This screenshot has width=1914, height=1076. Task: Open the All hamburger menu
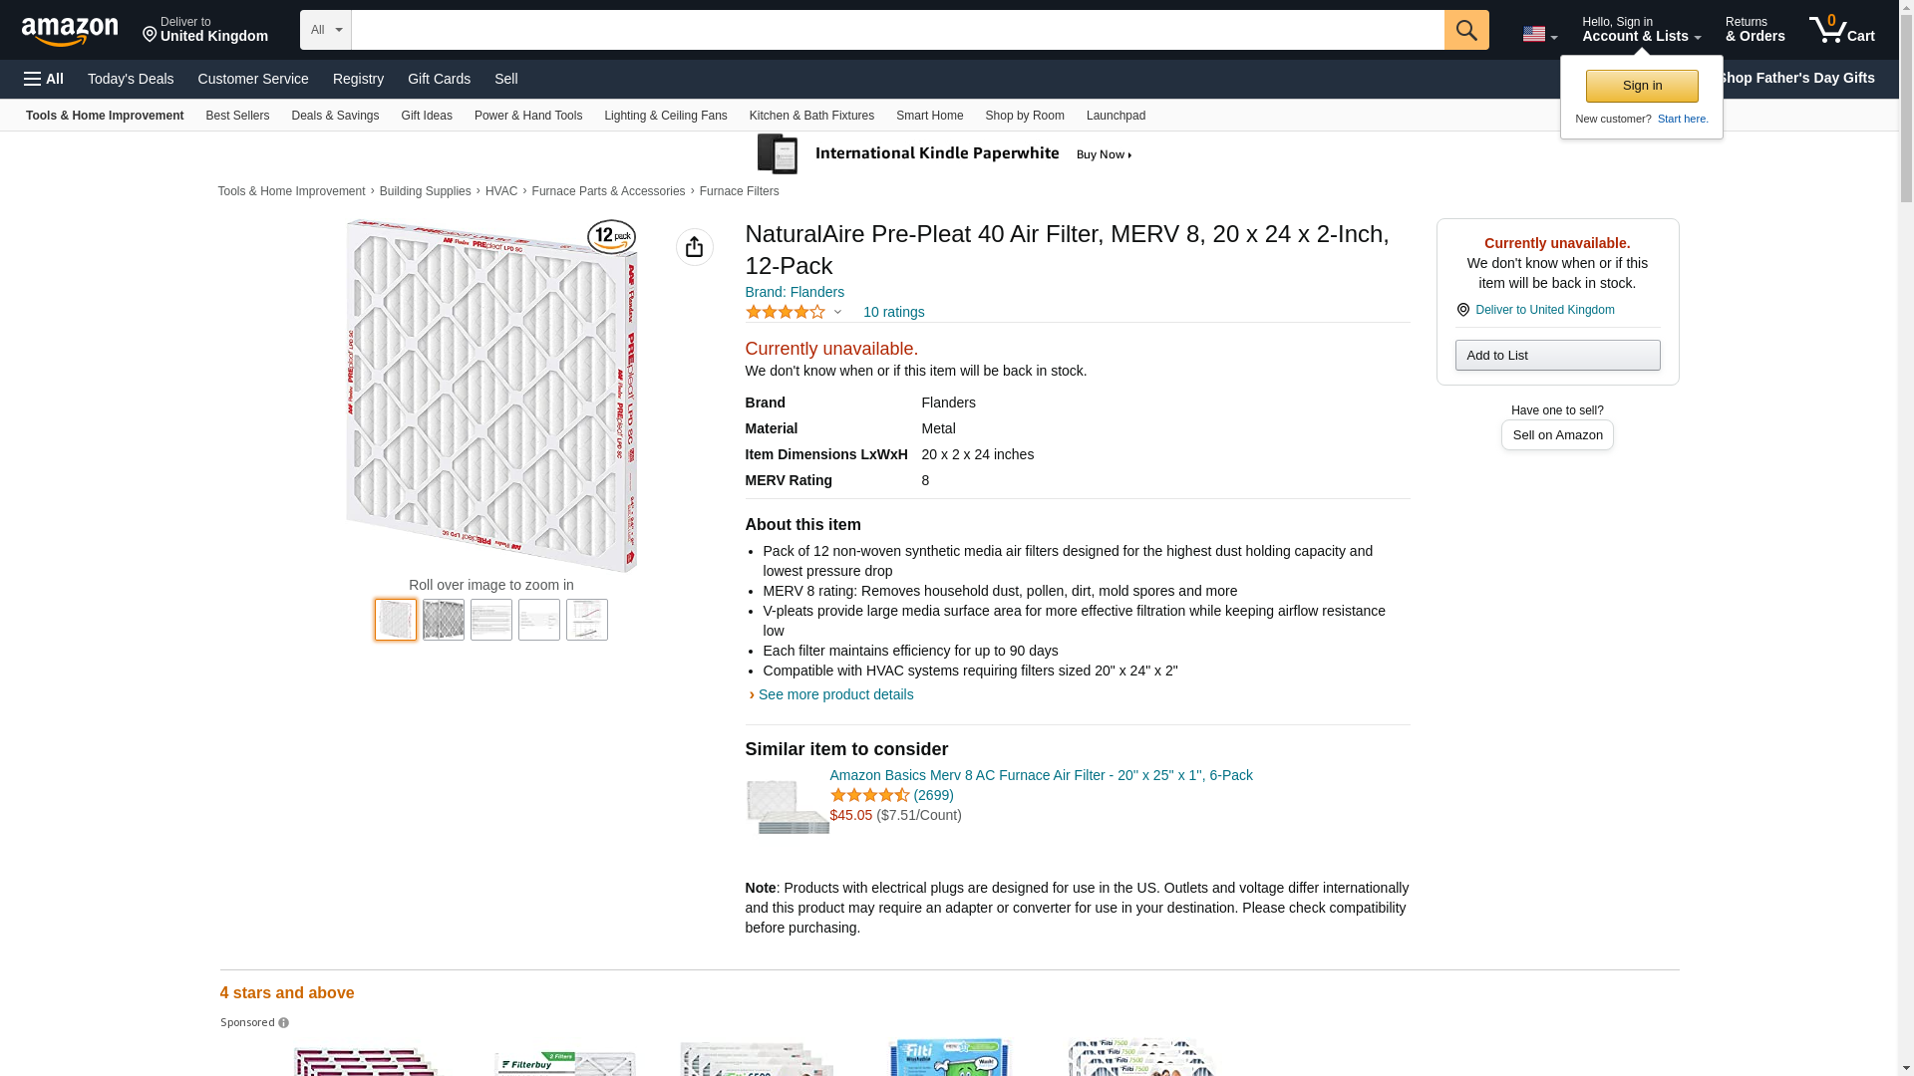point(44,79)
